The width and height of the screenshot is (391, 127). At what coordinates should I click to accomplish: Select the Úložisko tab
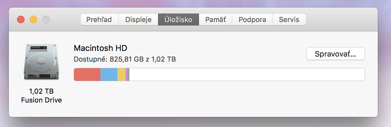178,19
